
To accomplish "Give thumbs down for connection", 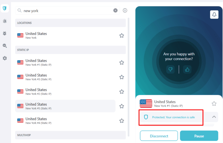I will [x=170, y=69].
